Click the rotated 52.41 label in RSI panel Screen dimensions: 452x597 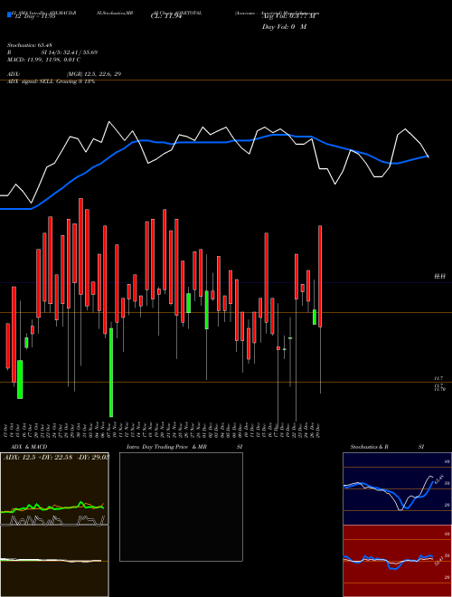439,561
